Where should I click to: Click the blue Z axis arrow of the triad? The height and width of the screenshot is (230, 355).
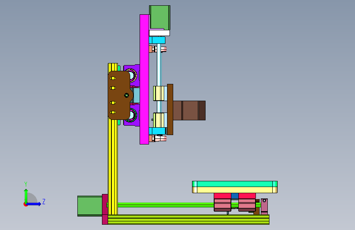click(x=34, y=204)
